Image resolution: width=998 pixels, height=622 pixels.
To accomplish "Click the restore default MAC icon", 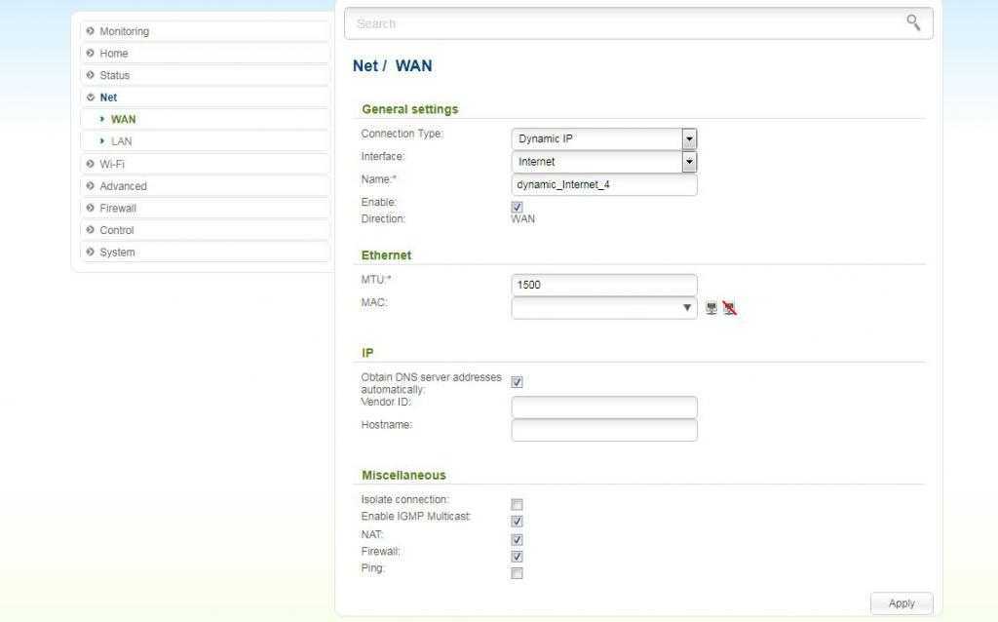I will pyautogui.click(x=729, y=308).
